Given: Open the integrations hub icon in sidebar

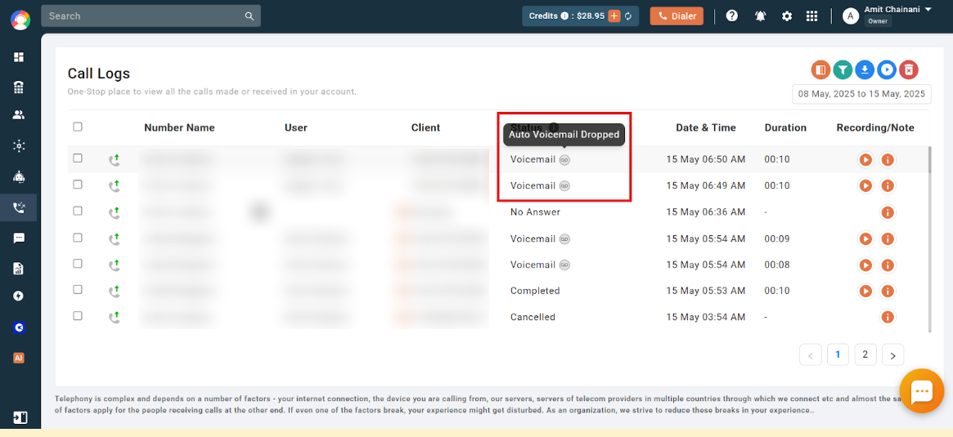Looking at the screenshot, I should (x=19, y=145).
